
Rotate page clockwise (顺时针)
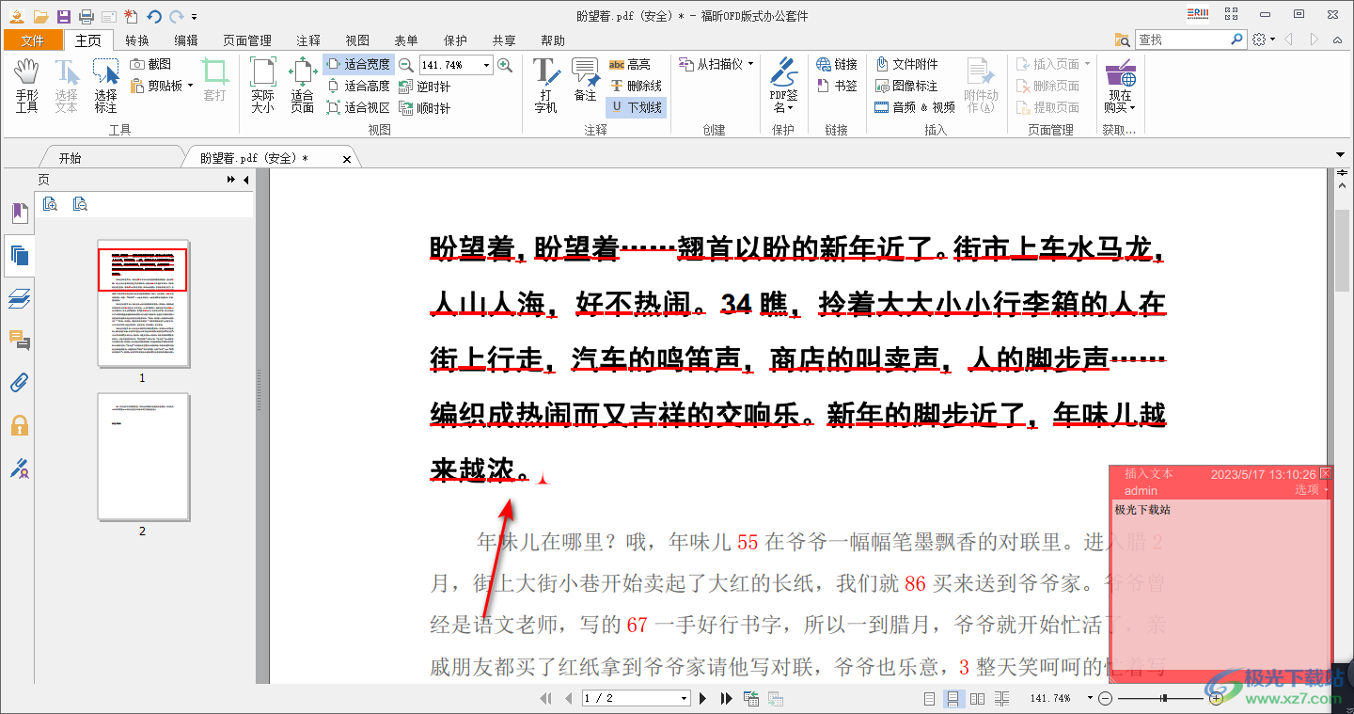click(425, 107)
